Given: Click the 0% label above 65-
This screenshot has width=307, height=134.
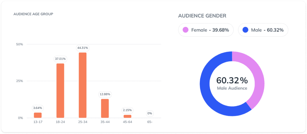Looking at the screenshot, I should (150, 113).
